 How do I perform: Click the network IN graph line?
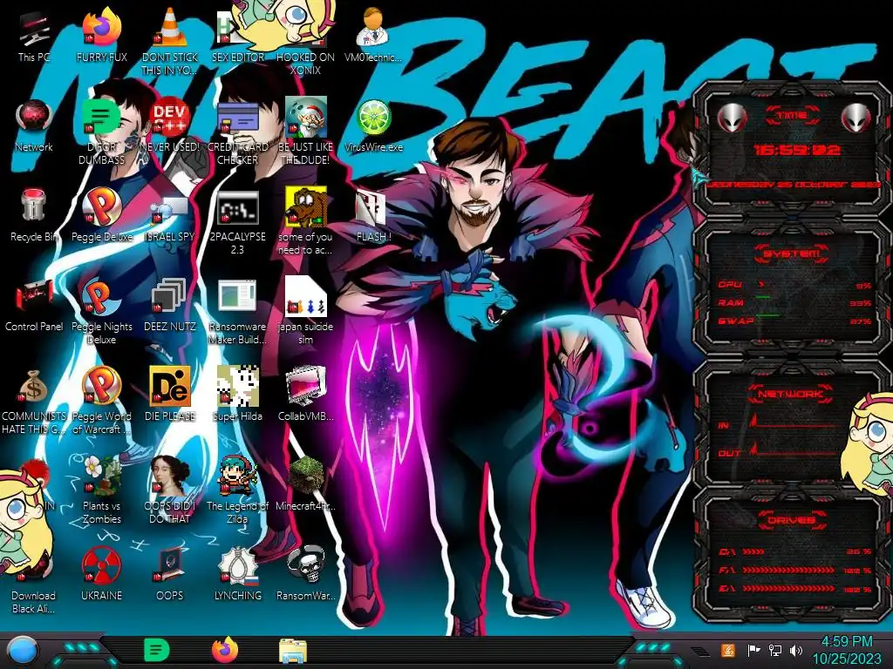[x=794, y=422]
